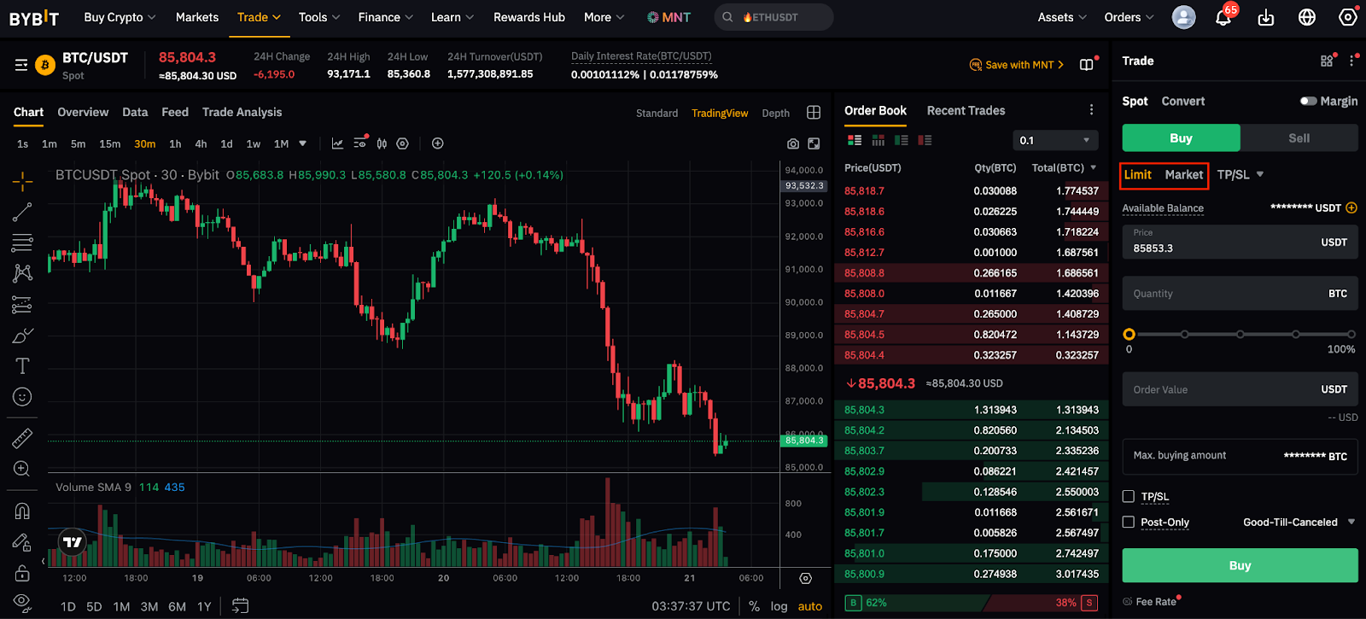Expand the Finance dropdown

coord(385,17)
